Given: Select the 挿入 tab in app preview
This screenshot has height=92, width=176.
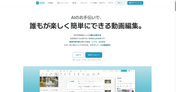Looking at the screenshot, I should click(71, 71).
